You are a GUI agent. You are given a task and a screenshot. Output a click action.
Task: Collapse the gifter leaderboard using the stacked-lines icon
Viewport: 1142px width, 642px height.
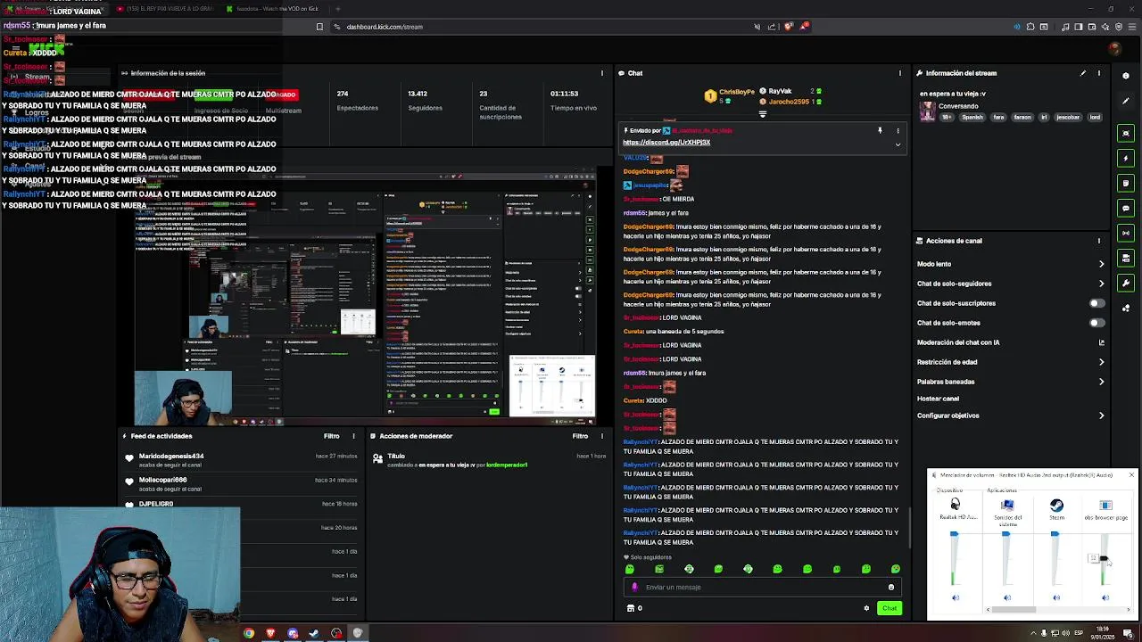click(x=763, y=114)
